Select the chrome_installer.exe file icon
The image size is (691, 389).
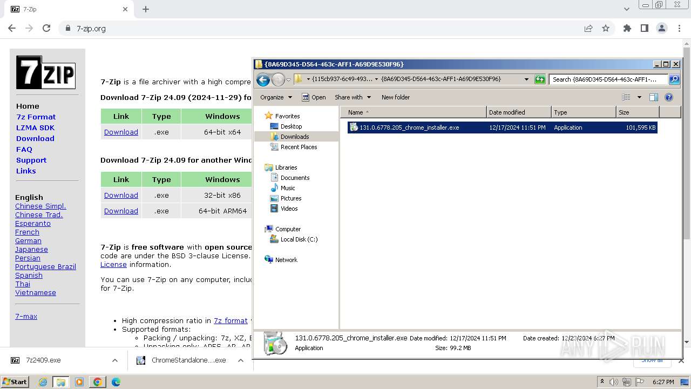click(354, 128)
